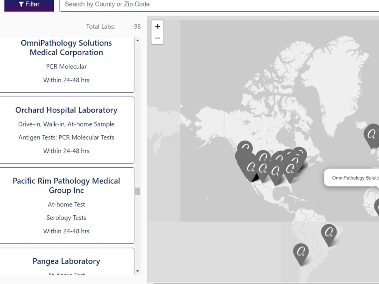379x284 pixels.
Task: Click the map marker in Brazil
Action: point(329,235)
